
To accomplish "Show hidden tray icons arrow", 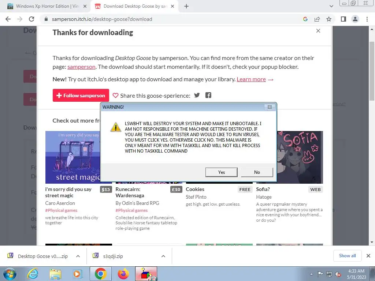I will click(x=311, y=274).
